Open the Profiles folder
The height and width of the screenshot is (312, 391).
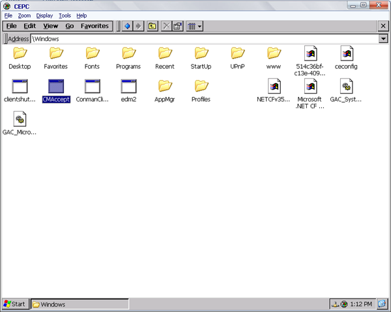tap(201, 91)
